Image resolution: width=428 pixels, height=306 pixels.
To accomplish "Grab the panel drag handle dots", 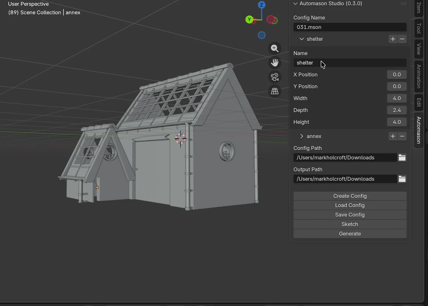I will [404, 4].
